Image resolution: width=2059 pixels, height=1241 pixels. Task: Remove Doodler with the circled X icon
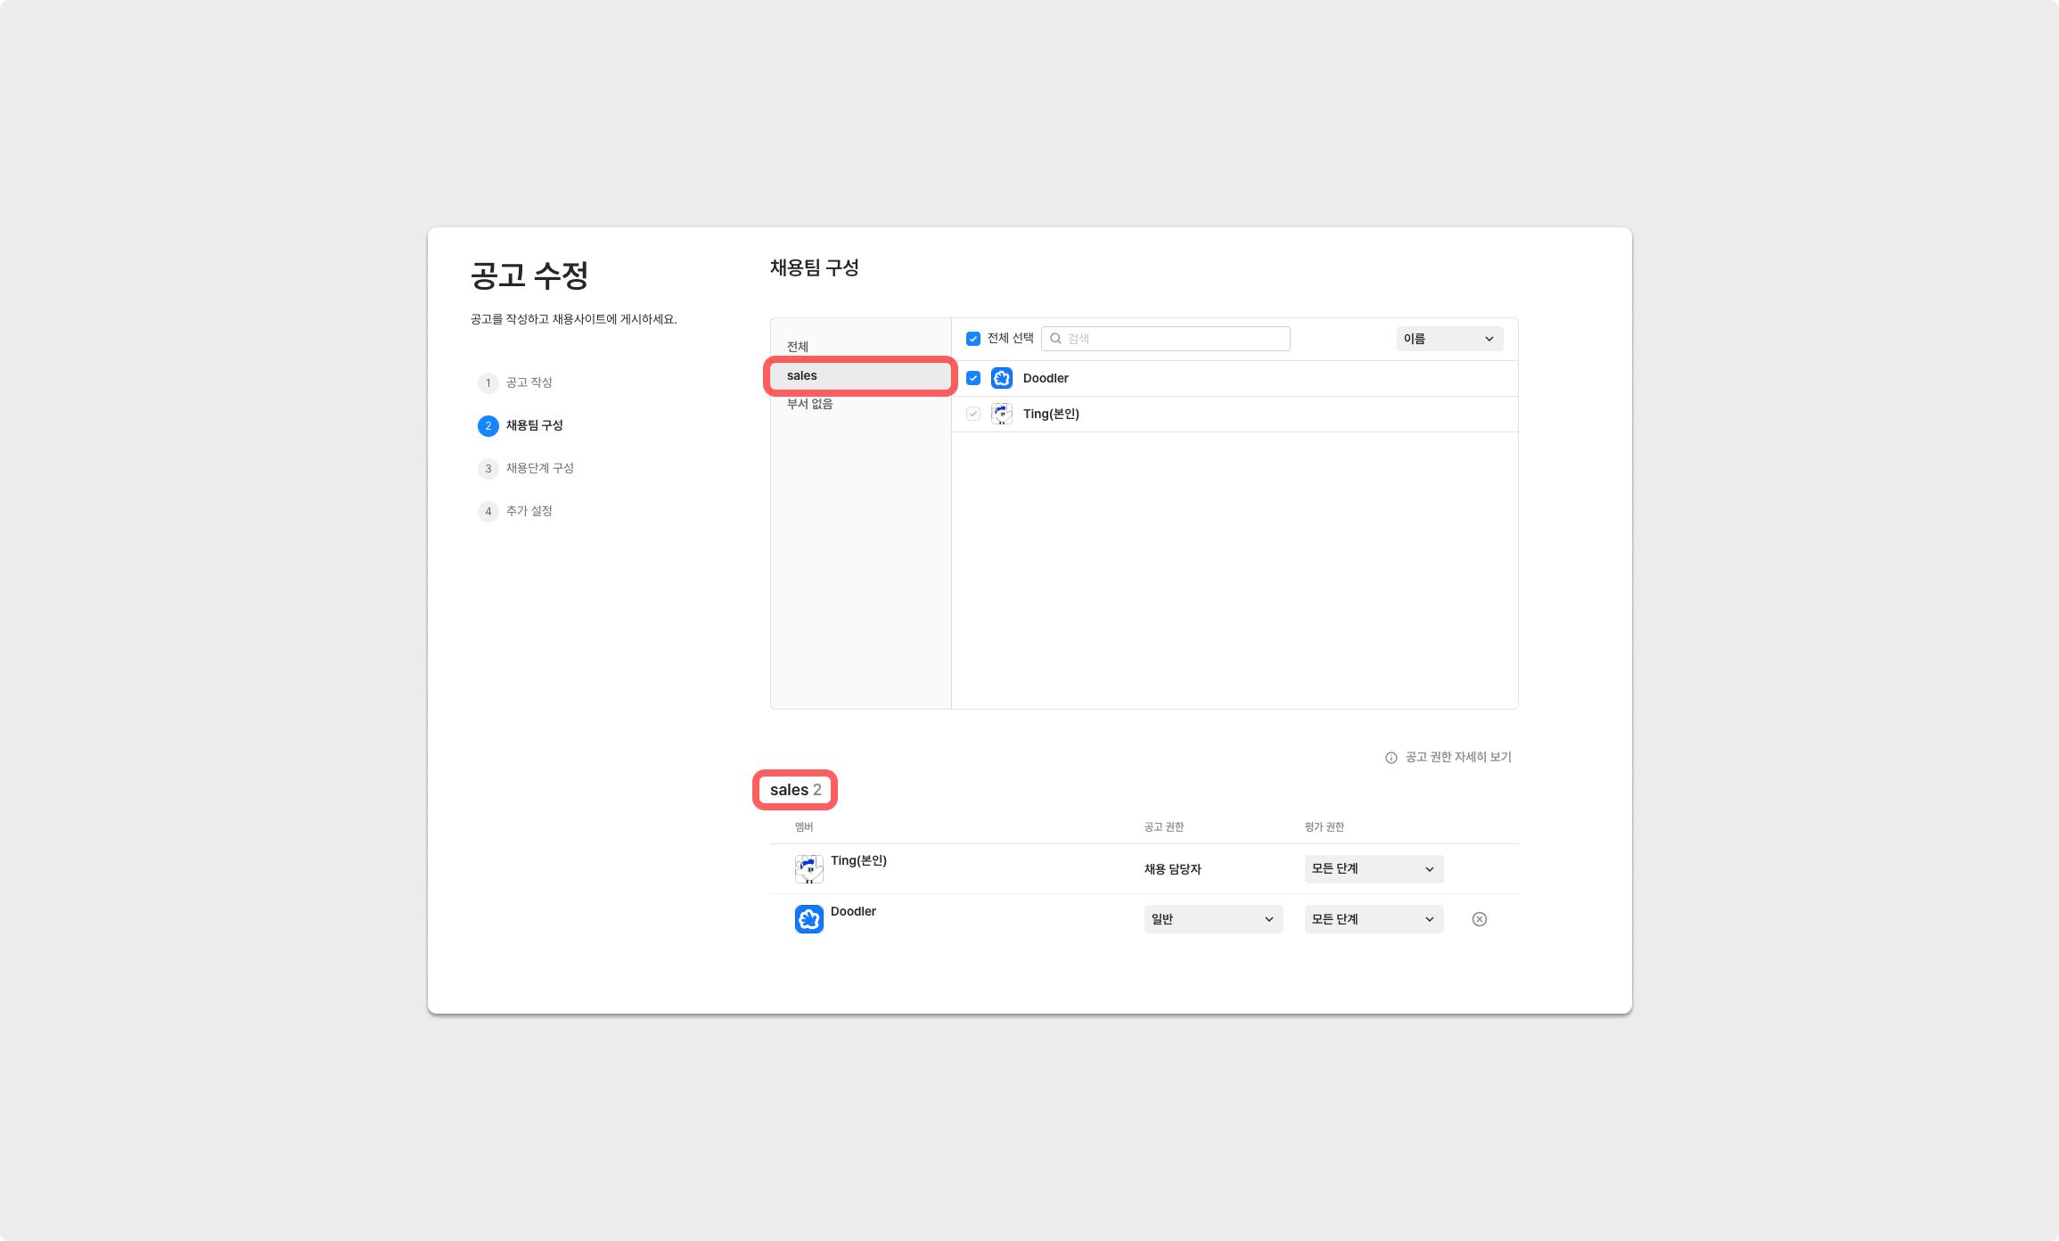1479,919
